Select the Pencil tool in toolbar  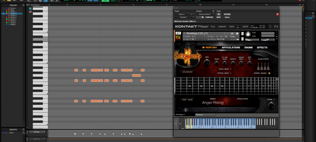click(57, 1)
